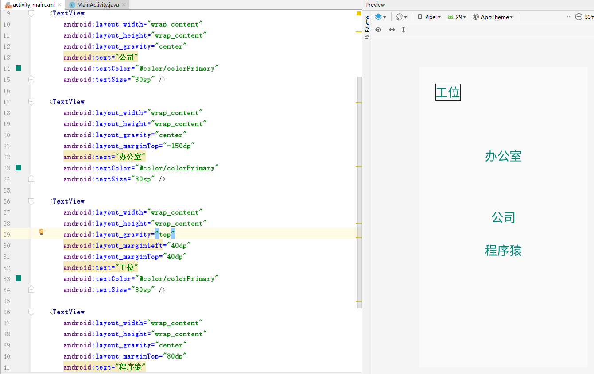Show hidden Preview toolbar items via chevrons
This screenshot has height=374, width=594.
pos(568,16)
